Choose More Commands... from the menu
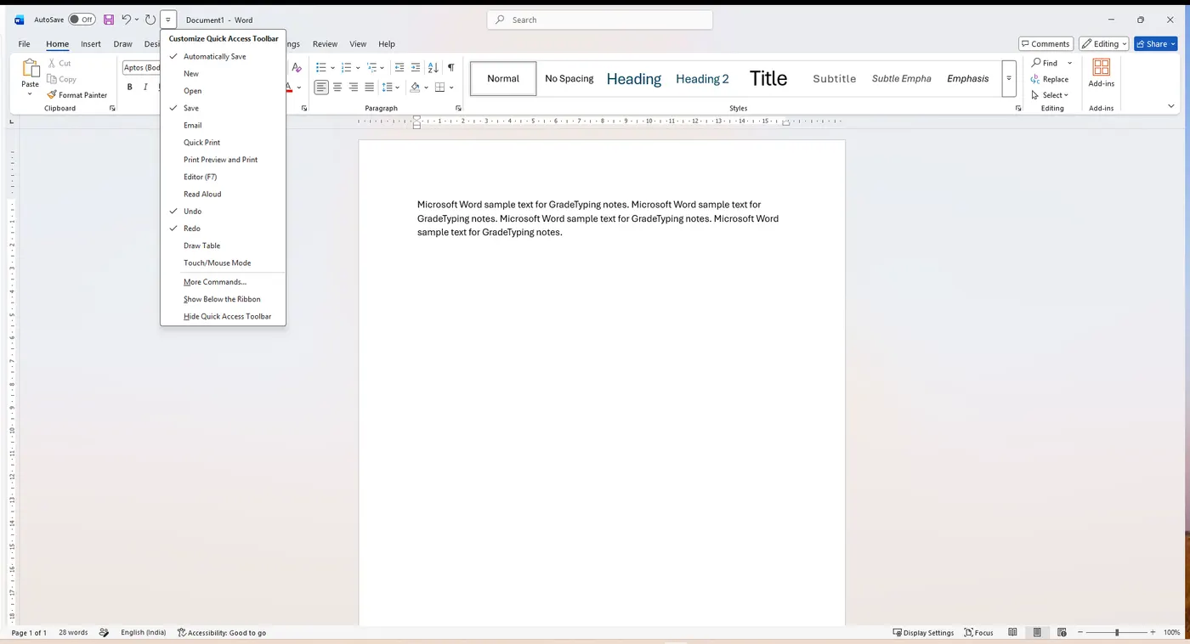Image resolution: width=1190 pixels, height=644 pixels. (x=223, y=282)
